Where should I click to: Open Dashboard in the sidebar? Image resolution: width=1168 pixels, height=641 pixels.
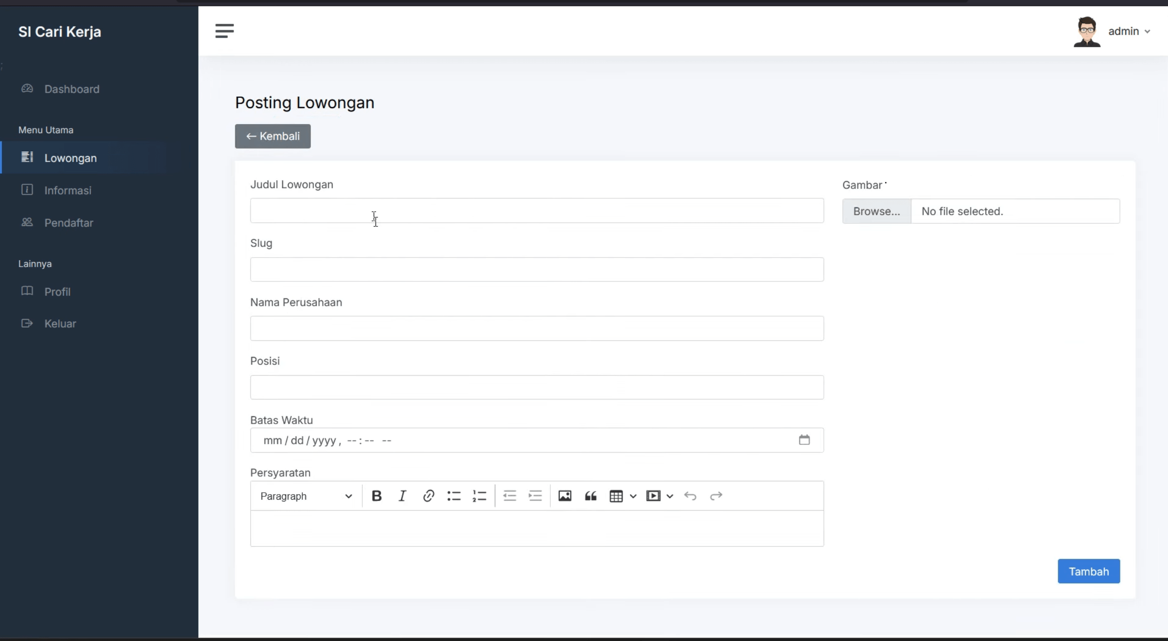pyautogui.click(x=72, y=89)
